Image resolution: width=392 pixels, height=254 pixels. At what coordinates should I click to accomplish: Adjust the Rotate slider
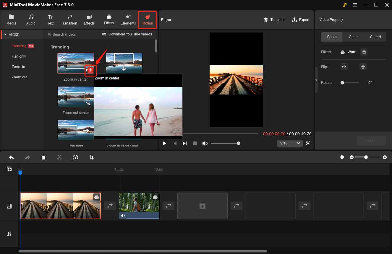coord(350,83)
